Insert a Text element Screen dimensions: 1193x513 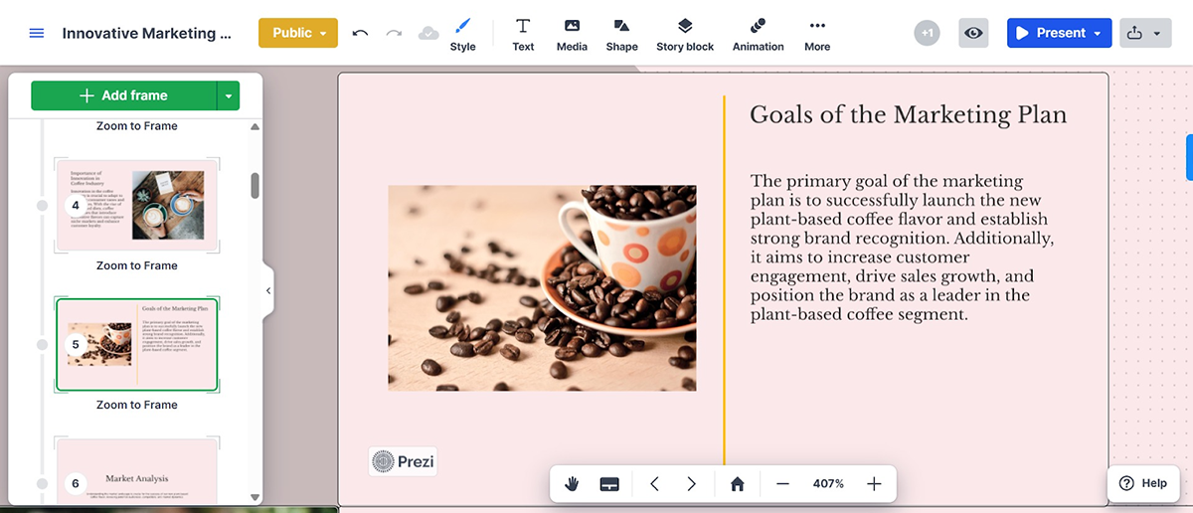(523, 33)
